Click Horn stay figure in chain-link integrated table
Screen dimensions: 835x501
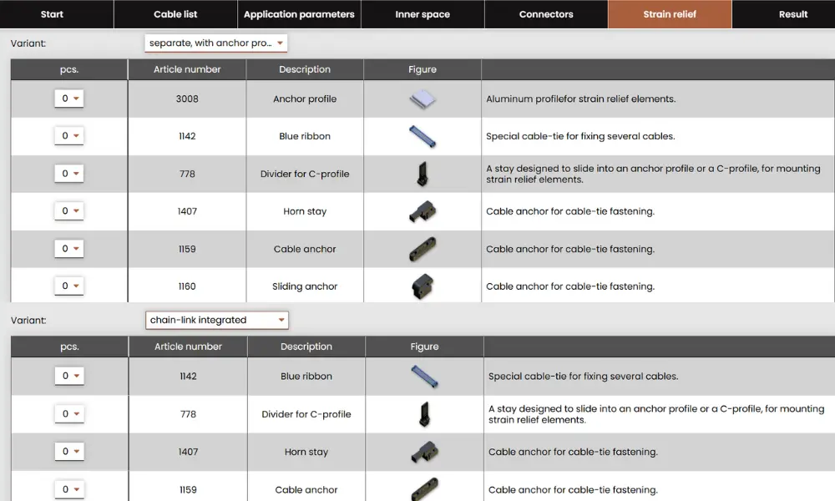(x=424, y=452)
